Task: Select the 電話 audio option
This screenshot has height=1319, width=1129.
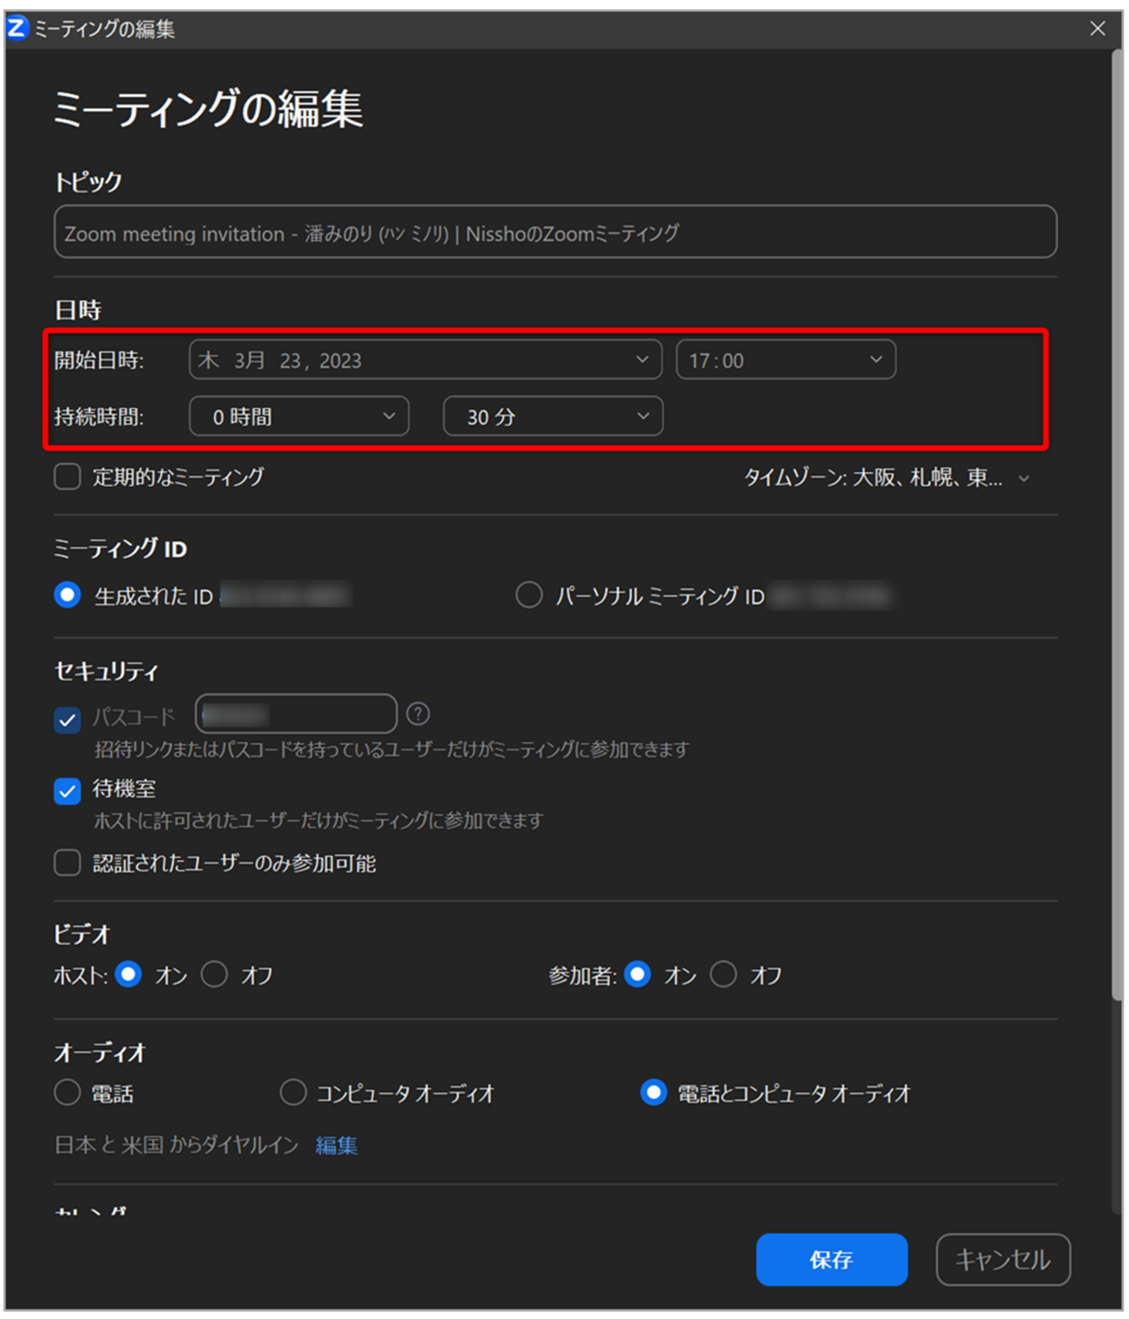Action: click(68, 1092)
